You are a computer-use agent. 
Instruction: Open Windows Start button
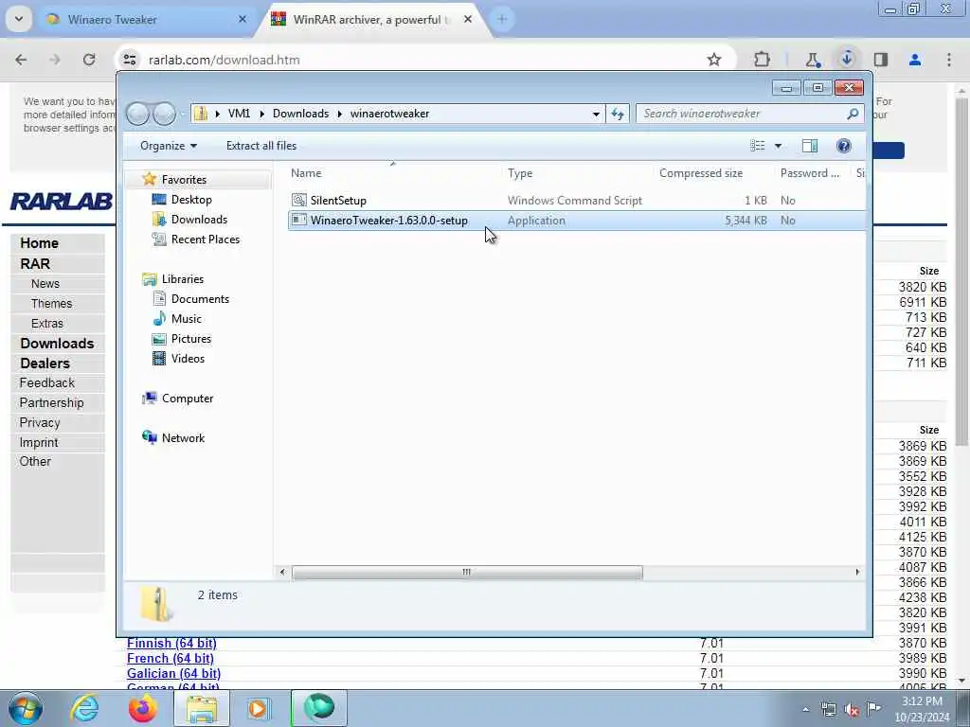26,708
